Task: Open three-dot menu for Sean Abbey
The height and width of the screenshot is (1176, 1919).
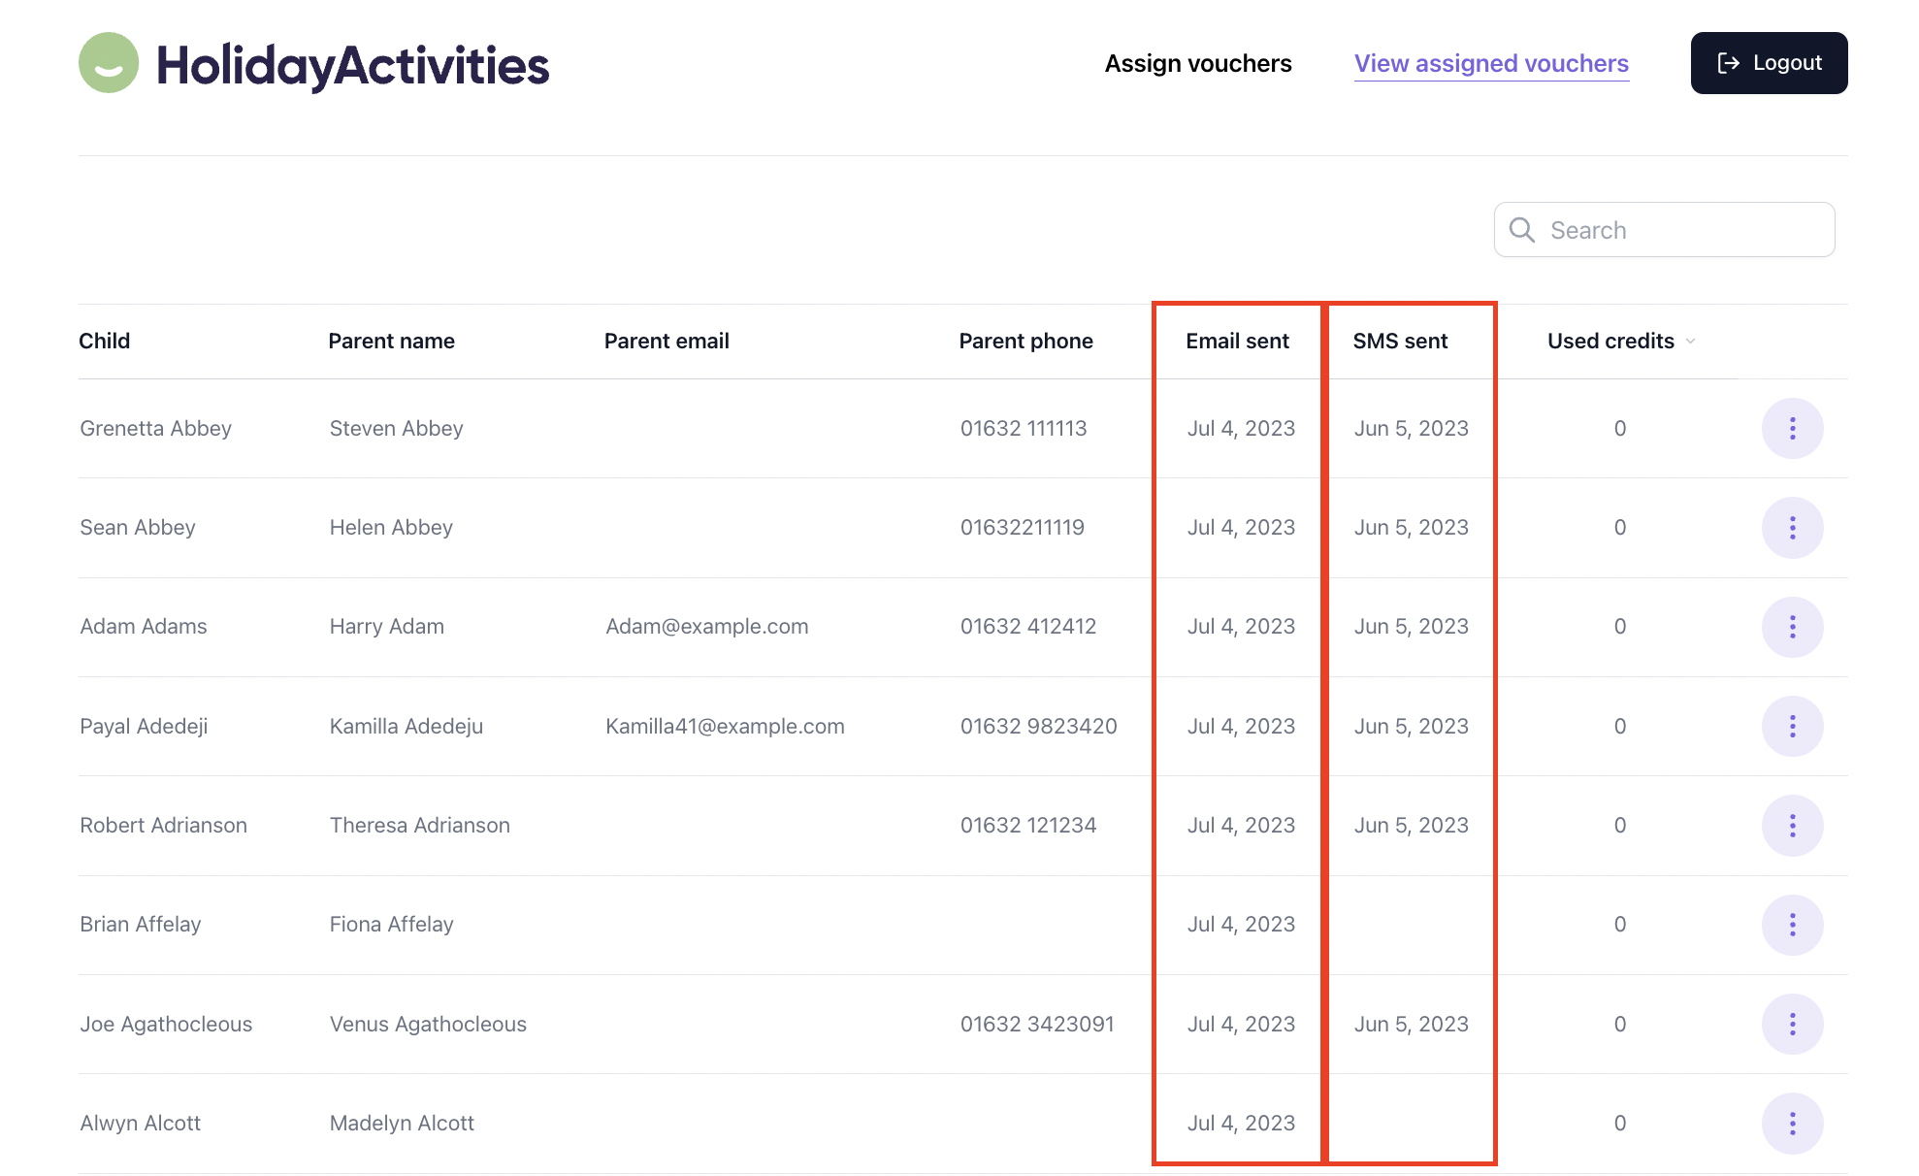Action: point(1791,528)
